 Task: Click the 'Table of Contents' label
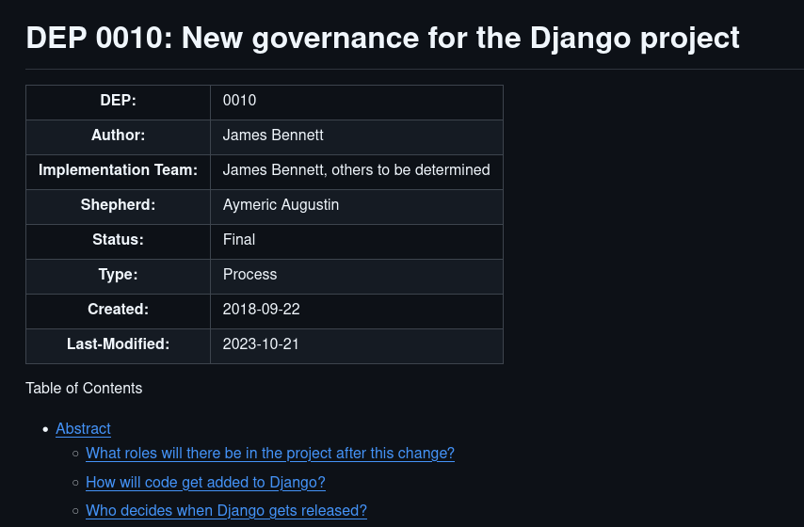click(84, 389)
